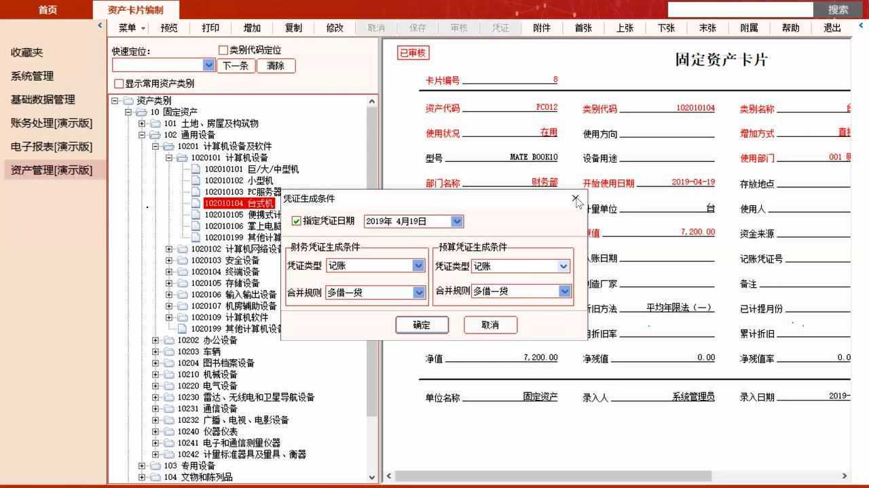This screenshot has height=488, width=869.
Task: Click the 确定 confirm button
Action: click(422, 325)
